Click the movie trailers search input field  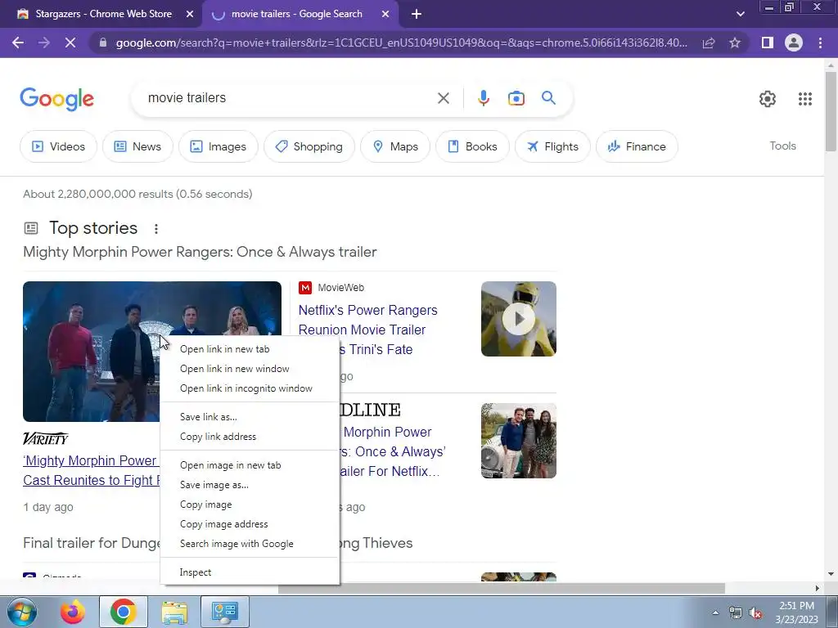pyautogui.click(x=289, y=98)
